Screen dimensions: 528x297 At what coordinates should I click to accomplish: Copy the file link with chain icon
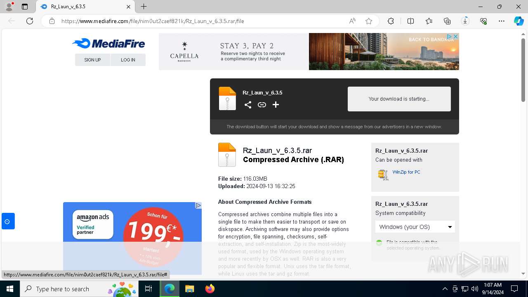pos(262,105)
